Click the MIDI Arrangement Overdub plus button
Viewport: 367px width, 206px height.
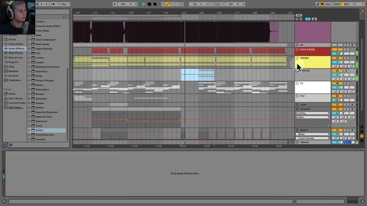click(x=163, y=4)
